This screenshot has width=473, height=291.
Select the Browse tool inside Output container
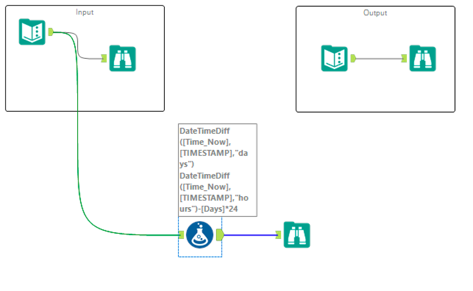point(422,58)
